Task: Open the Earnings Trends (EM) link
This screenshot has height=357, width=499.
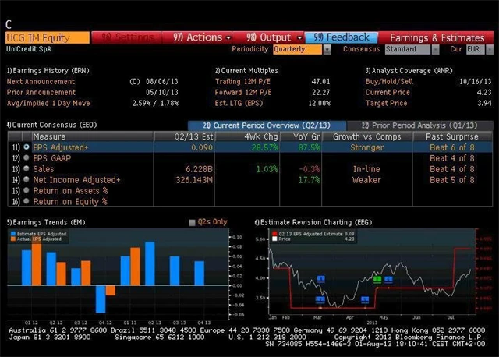Action: 46,222
